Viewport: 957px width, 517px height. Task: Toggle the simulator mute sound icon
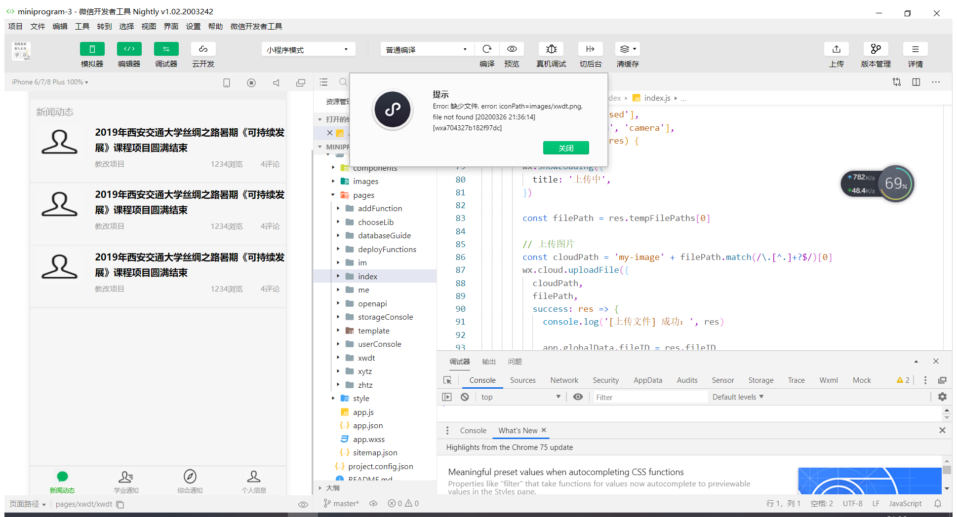[276, 83]
